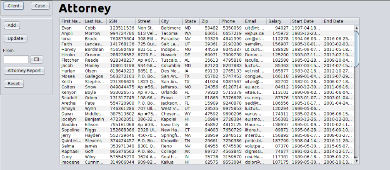Select SSN 141768136
The height and width of the screenshot is (170, 390).
pos(122,44)
